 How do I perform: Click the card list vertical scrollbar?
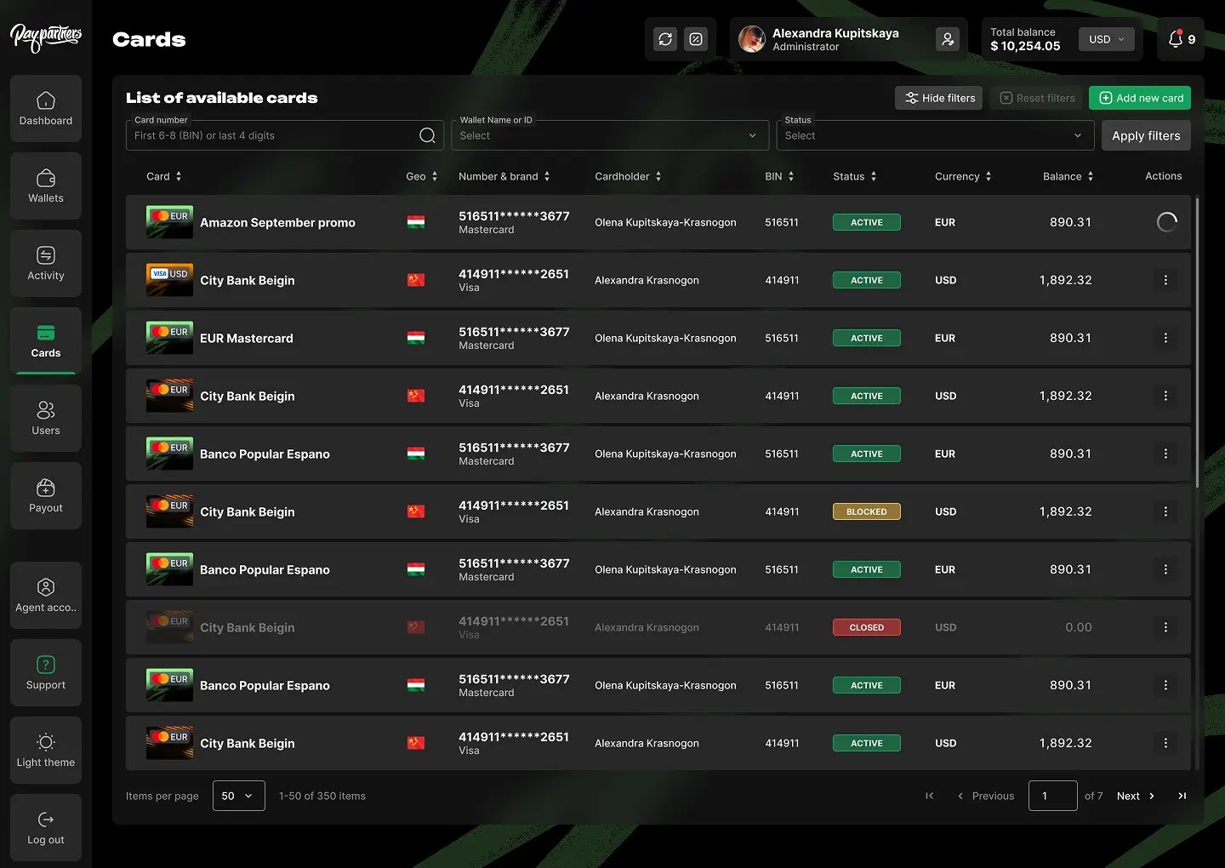[1197, 342]
